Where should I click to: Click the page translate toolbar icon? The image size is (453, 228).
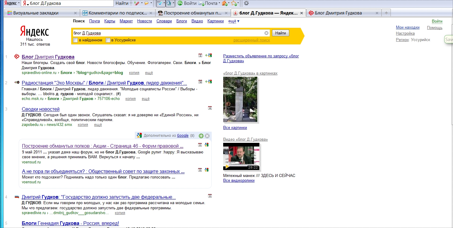pyautogui.click(x=169, y=3)
